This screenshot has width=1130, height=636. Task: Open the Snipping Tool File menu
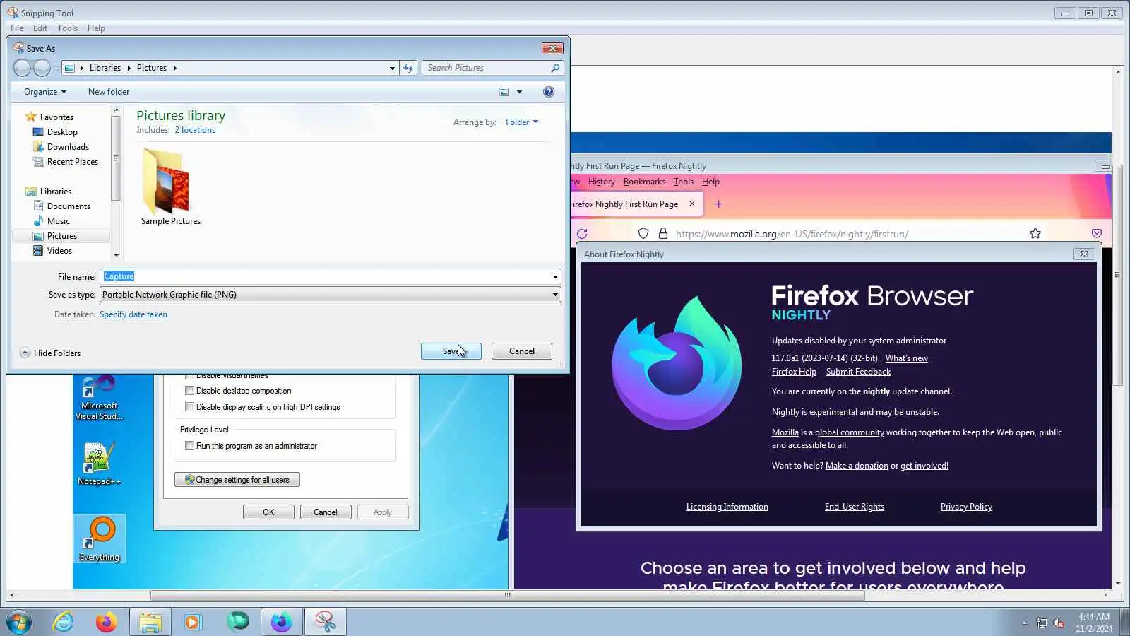17,28
